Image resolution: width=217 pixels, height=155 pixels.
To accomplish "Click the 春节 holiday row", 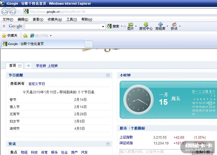I will click(59, 100).
